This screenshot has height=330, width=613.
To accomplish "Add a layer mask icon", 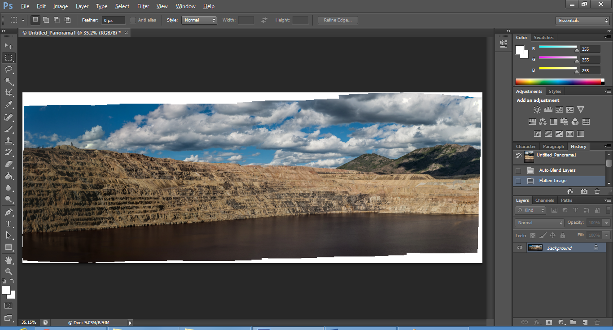I will coord(548,322).
